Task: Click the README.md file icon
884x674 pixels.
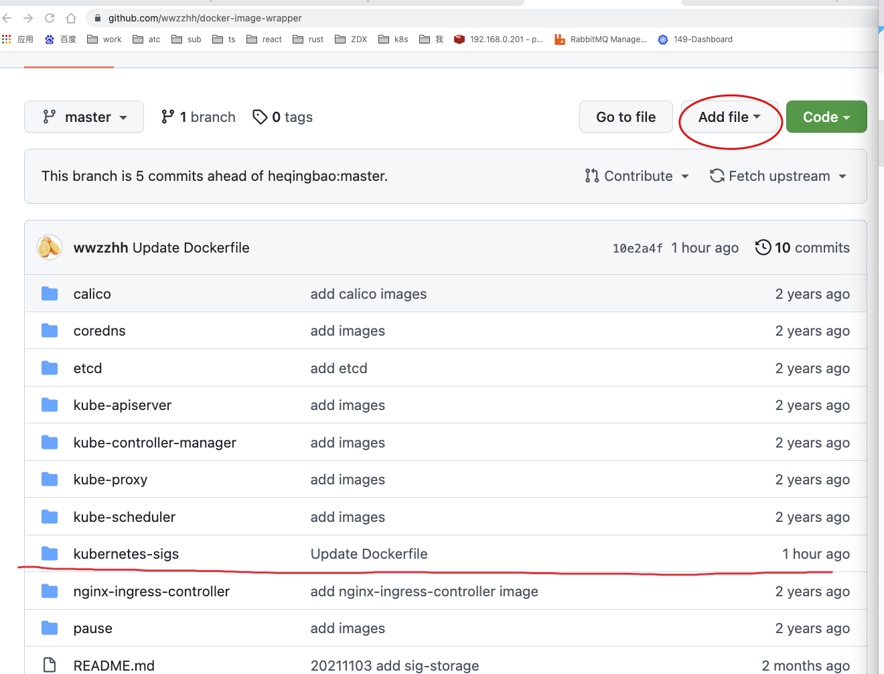Action: (50, 665)
